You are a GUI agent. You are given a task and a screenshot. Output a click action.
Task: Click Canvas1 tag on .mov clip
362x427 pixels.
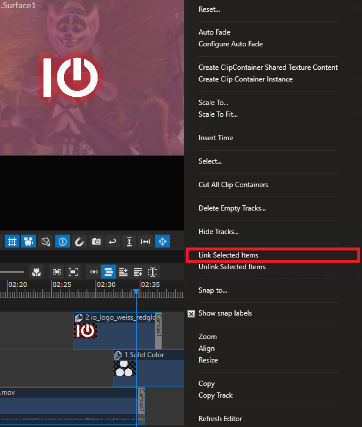pyautogui.click(x=141, y=401)
